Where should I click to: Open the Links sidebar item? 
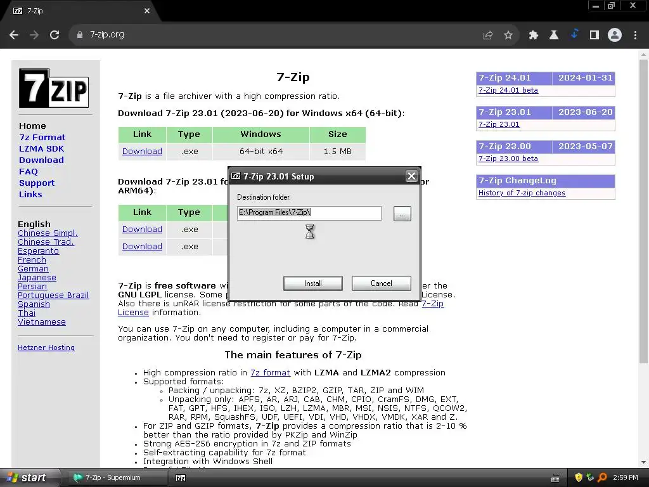pos(30,194)
